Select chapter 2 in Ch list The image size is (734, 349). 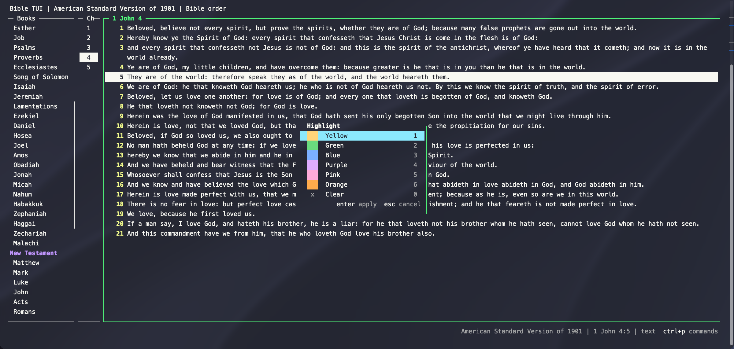[x=89, y=38]
